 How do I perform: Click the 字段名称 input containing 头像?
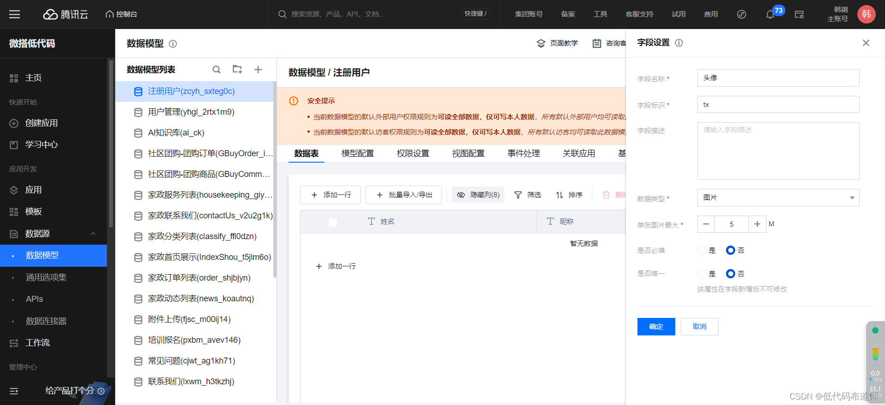coord(778,78)
